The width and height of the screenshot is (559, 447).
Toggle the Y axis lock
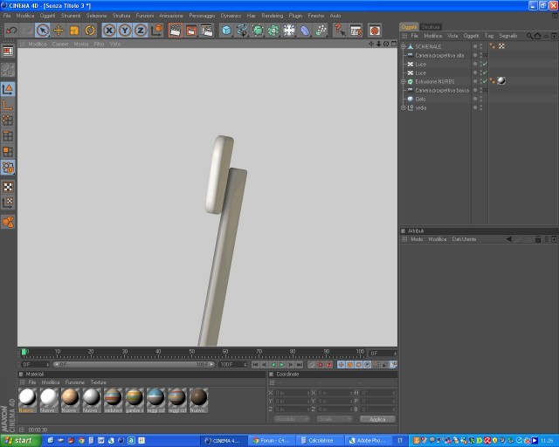click(x=125, y=31)
